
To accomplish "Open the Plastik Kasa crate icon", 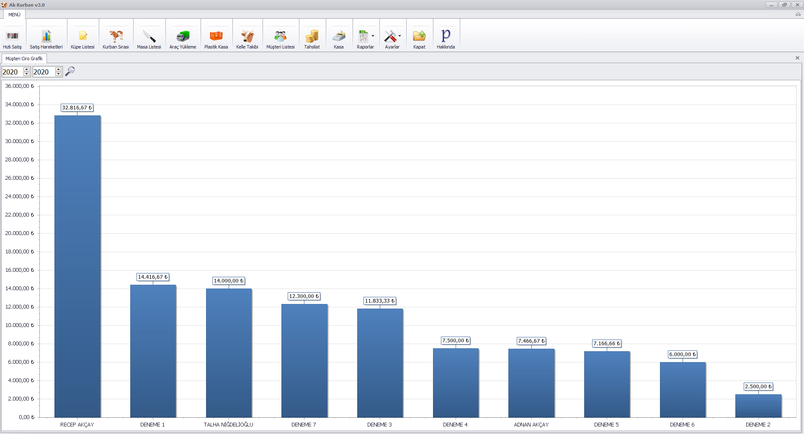I will (216, 36).
